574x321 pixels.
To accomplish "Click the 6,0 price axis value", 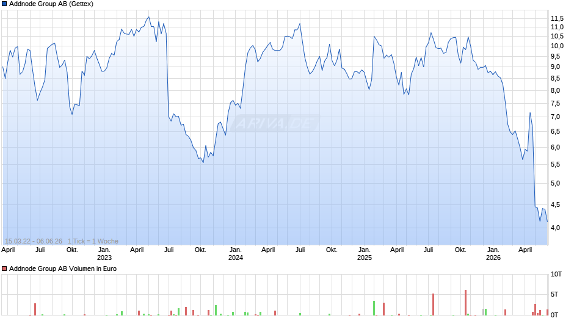I will pyautogui.click(x=555, y=148).
